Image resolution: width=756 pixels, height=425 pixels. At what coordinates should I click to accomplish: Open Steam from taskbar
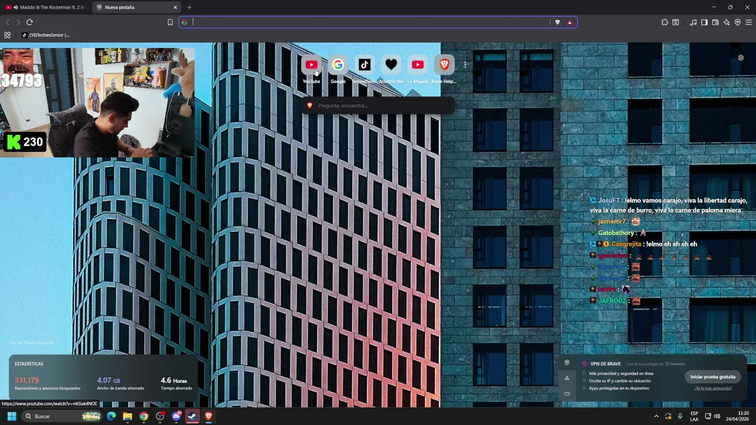tap(193, 416)
